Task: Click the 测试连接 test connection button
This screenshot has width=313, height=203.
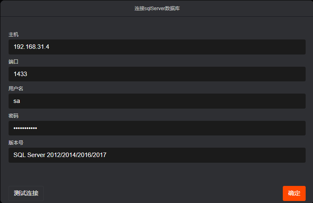Action: [26, 193]
